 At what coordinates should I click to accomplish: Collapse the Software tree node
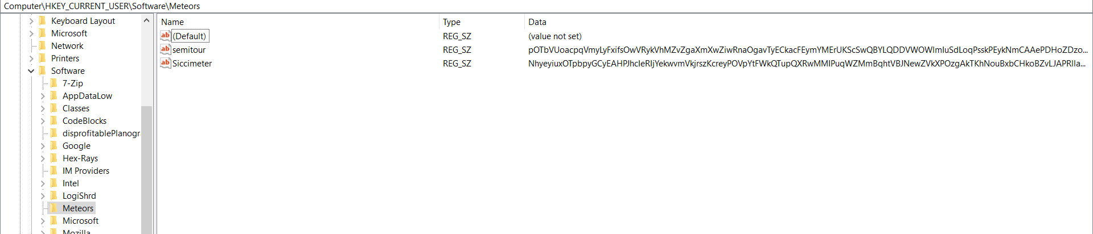click(31, 71)
